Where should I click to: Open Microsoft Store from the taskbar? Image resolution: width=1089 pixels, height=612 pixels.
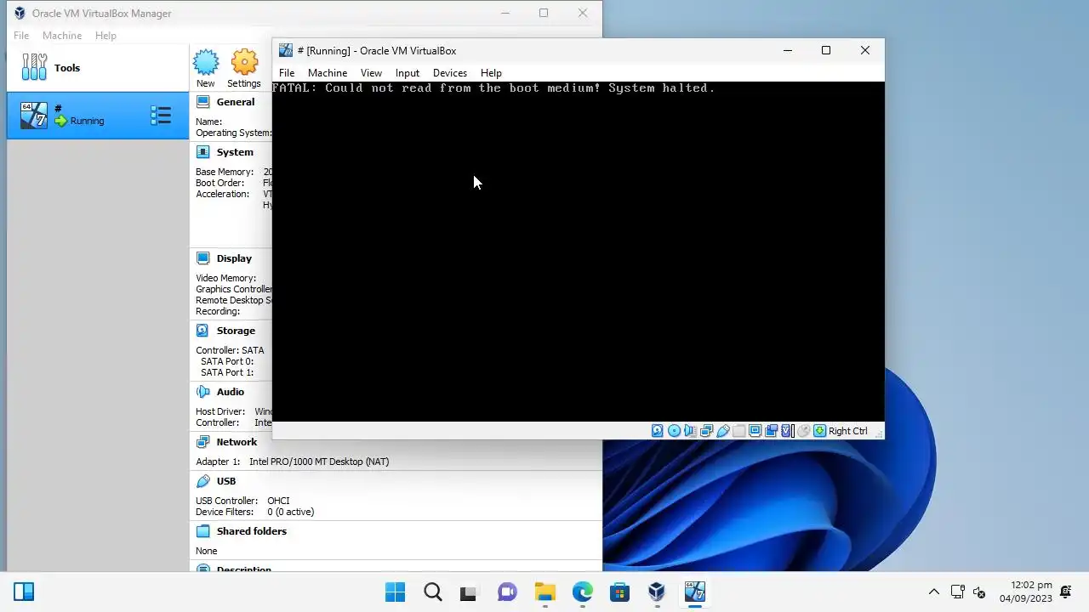pyautogui.click(x=619, y=592)
